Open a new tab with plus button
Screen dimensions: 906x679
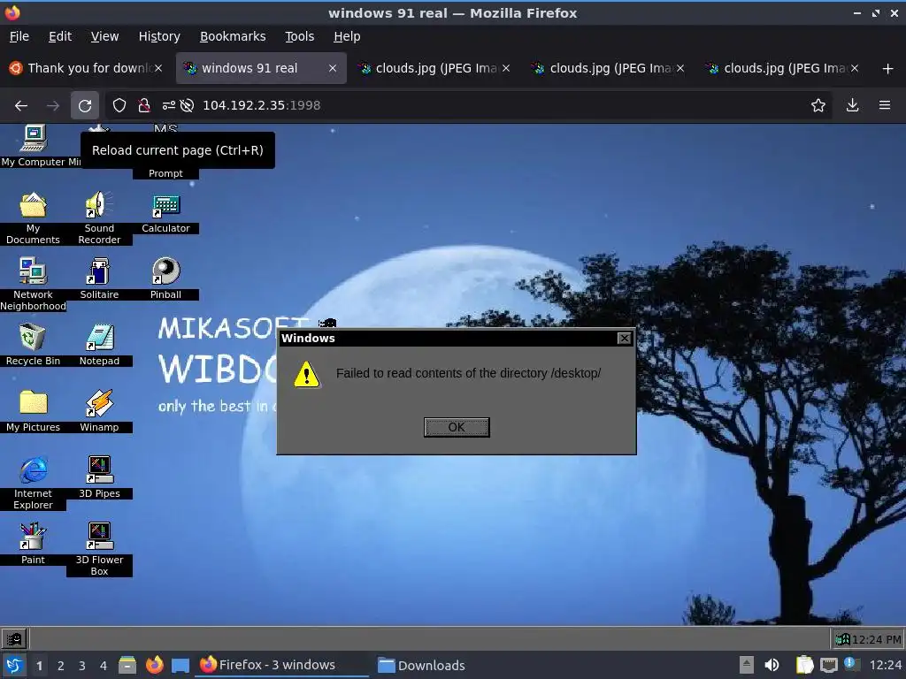pos(888,69)
